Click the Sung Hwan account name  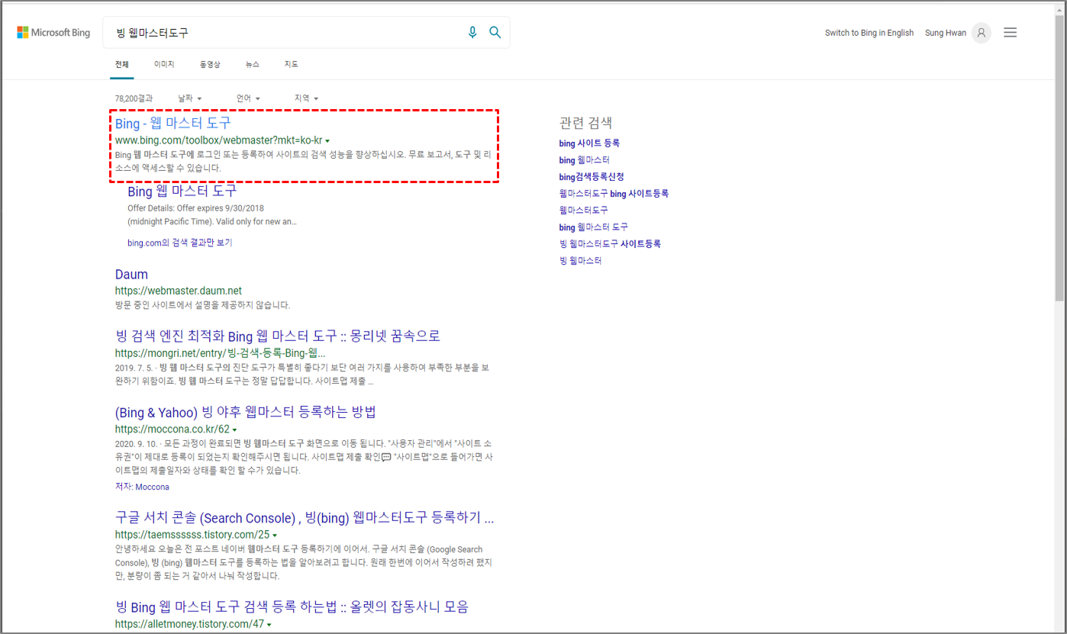(946, 33)
